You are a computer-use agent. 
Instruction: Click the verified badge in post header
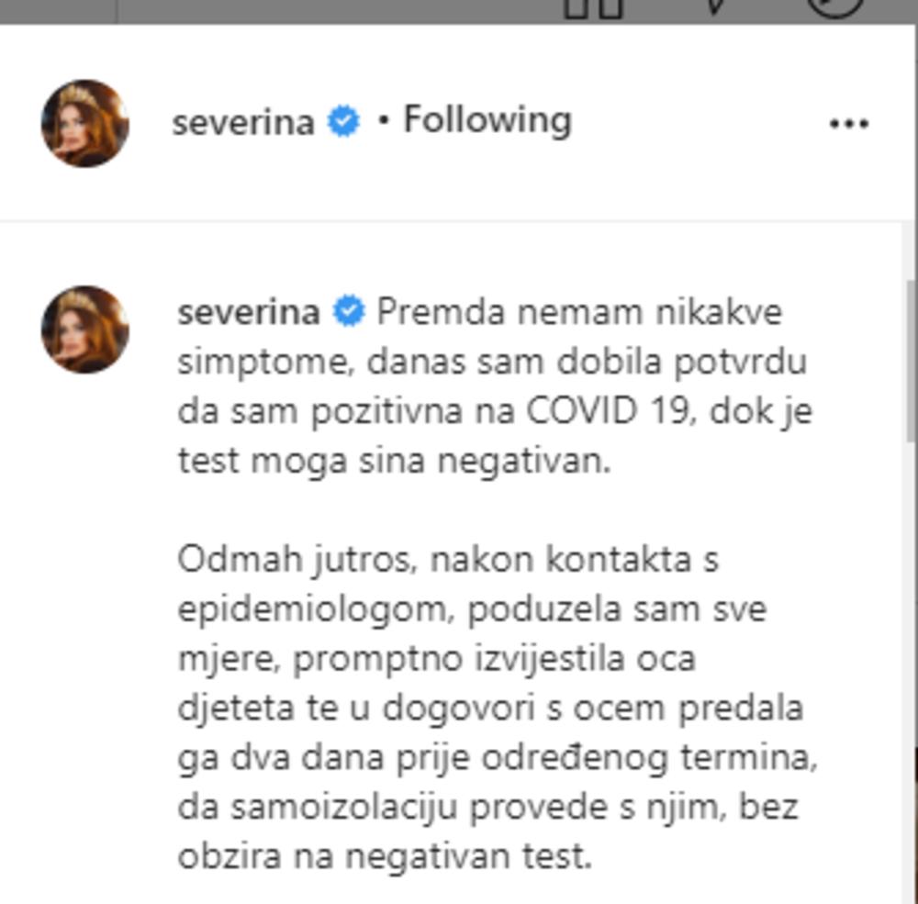pos(343,121)
